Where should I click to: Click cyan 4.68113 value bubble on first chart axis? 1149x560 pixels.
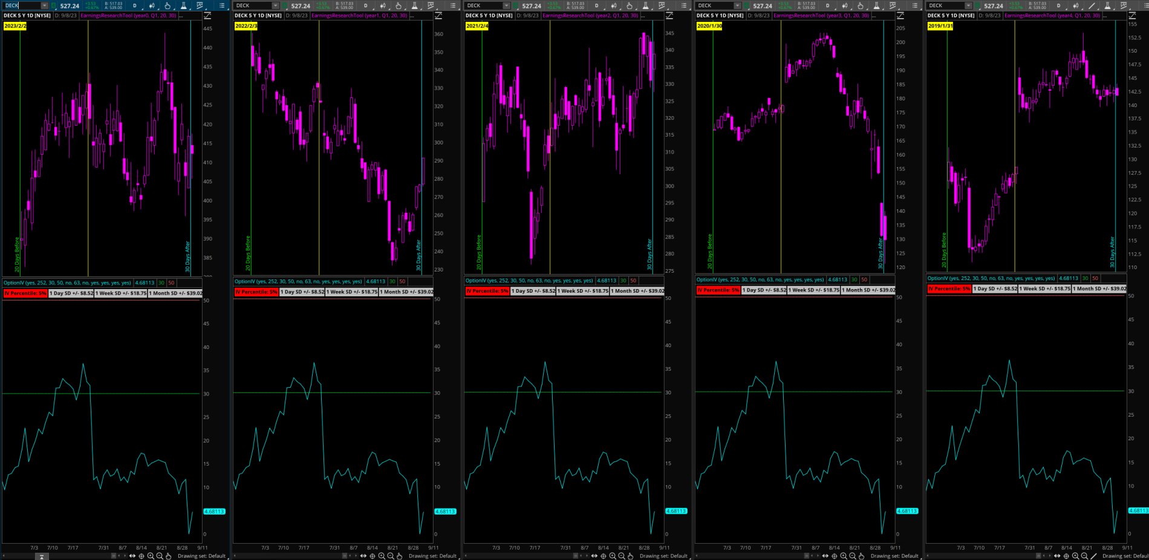214,512
